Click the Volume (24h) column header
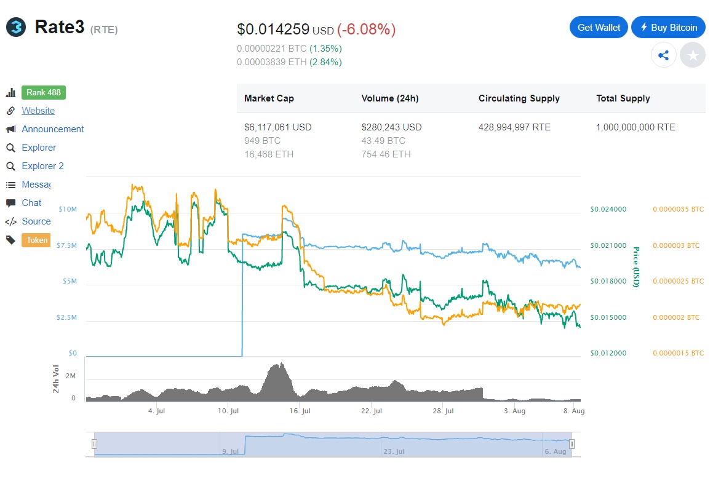This screenshot has height=500, width=721. coord(390,98)
